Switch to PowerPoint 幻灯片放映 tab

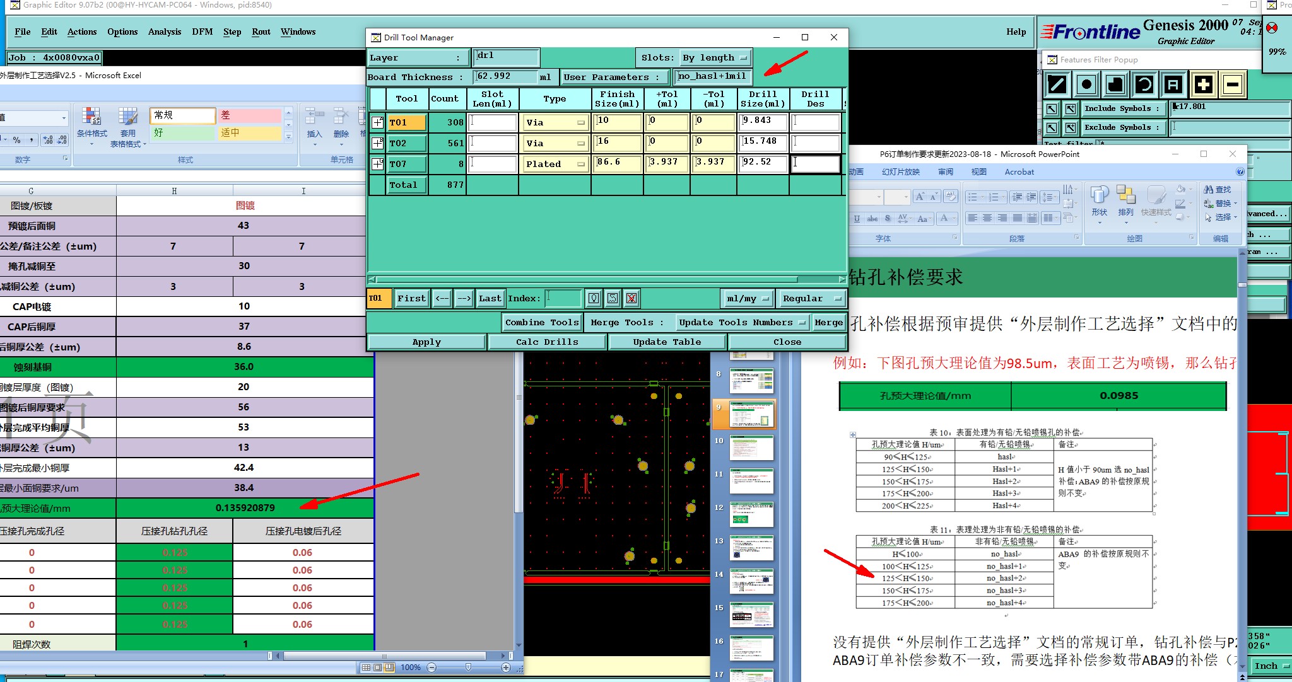[x=901, y=171]
